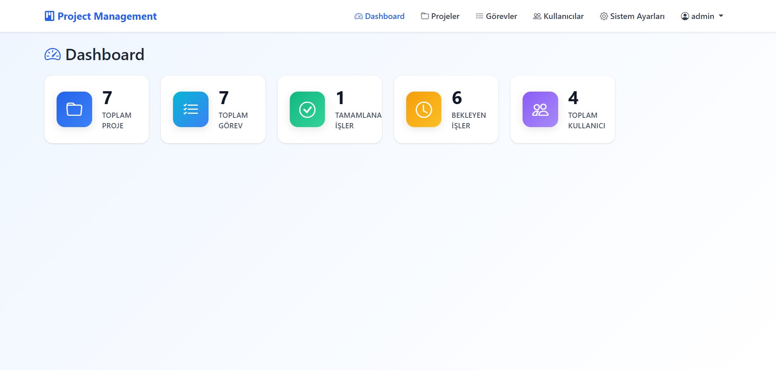The height and width of the screenshot is (370, 776).
Task: Click the people icon beside Kullanıcılar
Action: click(537, 16)
